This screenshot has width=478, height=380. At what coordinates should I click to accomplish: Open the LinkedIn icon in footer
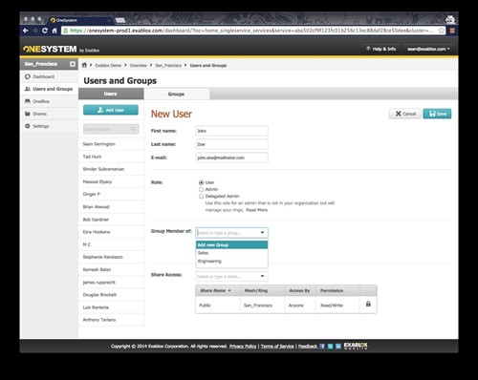coord(338,347)
